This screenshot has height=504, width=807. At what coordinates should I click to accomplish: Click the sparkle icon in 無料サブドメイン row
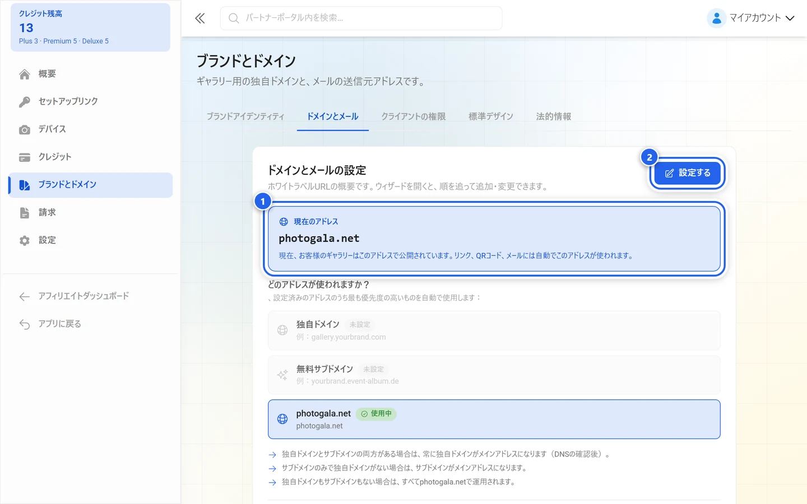pos(282,375)
